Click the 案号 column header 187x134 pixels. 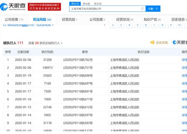(85, 52)
